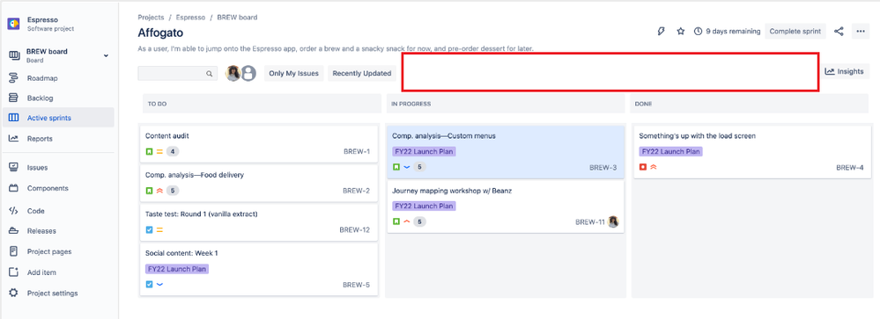The width and height of the screenshot is (880, 319).
Task: Click the BREW-12 issue key
Action: click(x=355, y=230)
